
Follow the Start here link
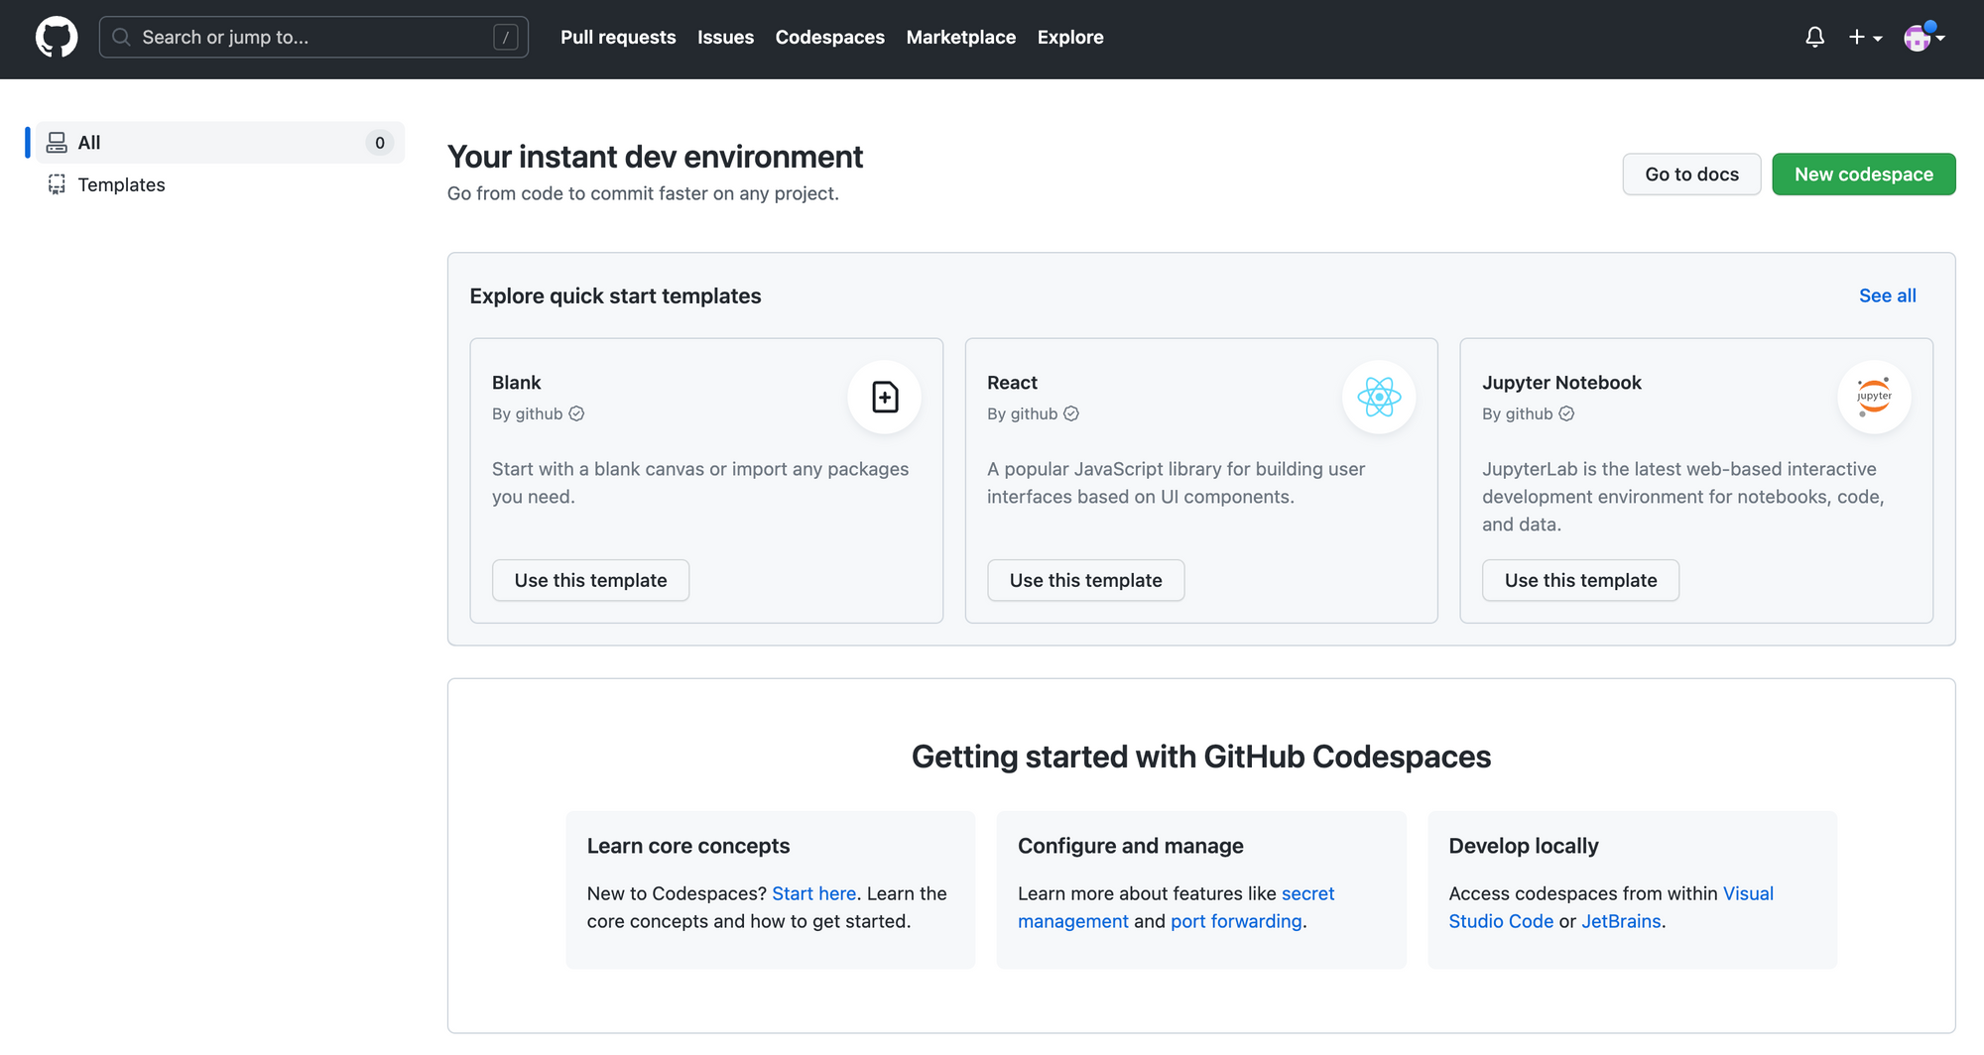pyautogui.click(x=813, y=892)
